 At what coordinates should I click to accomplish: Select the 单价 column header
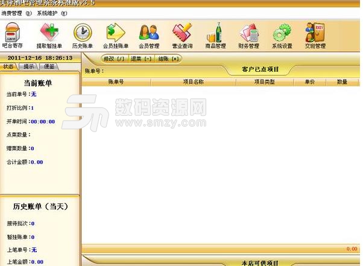[x=309, y=82]
